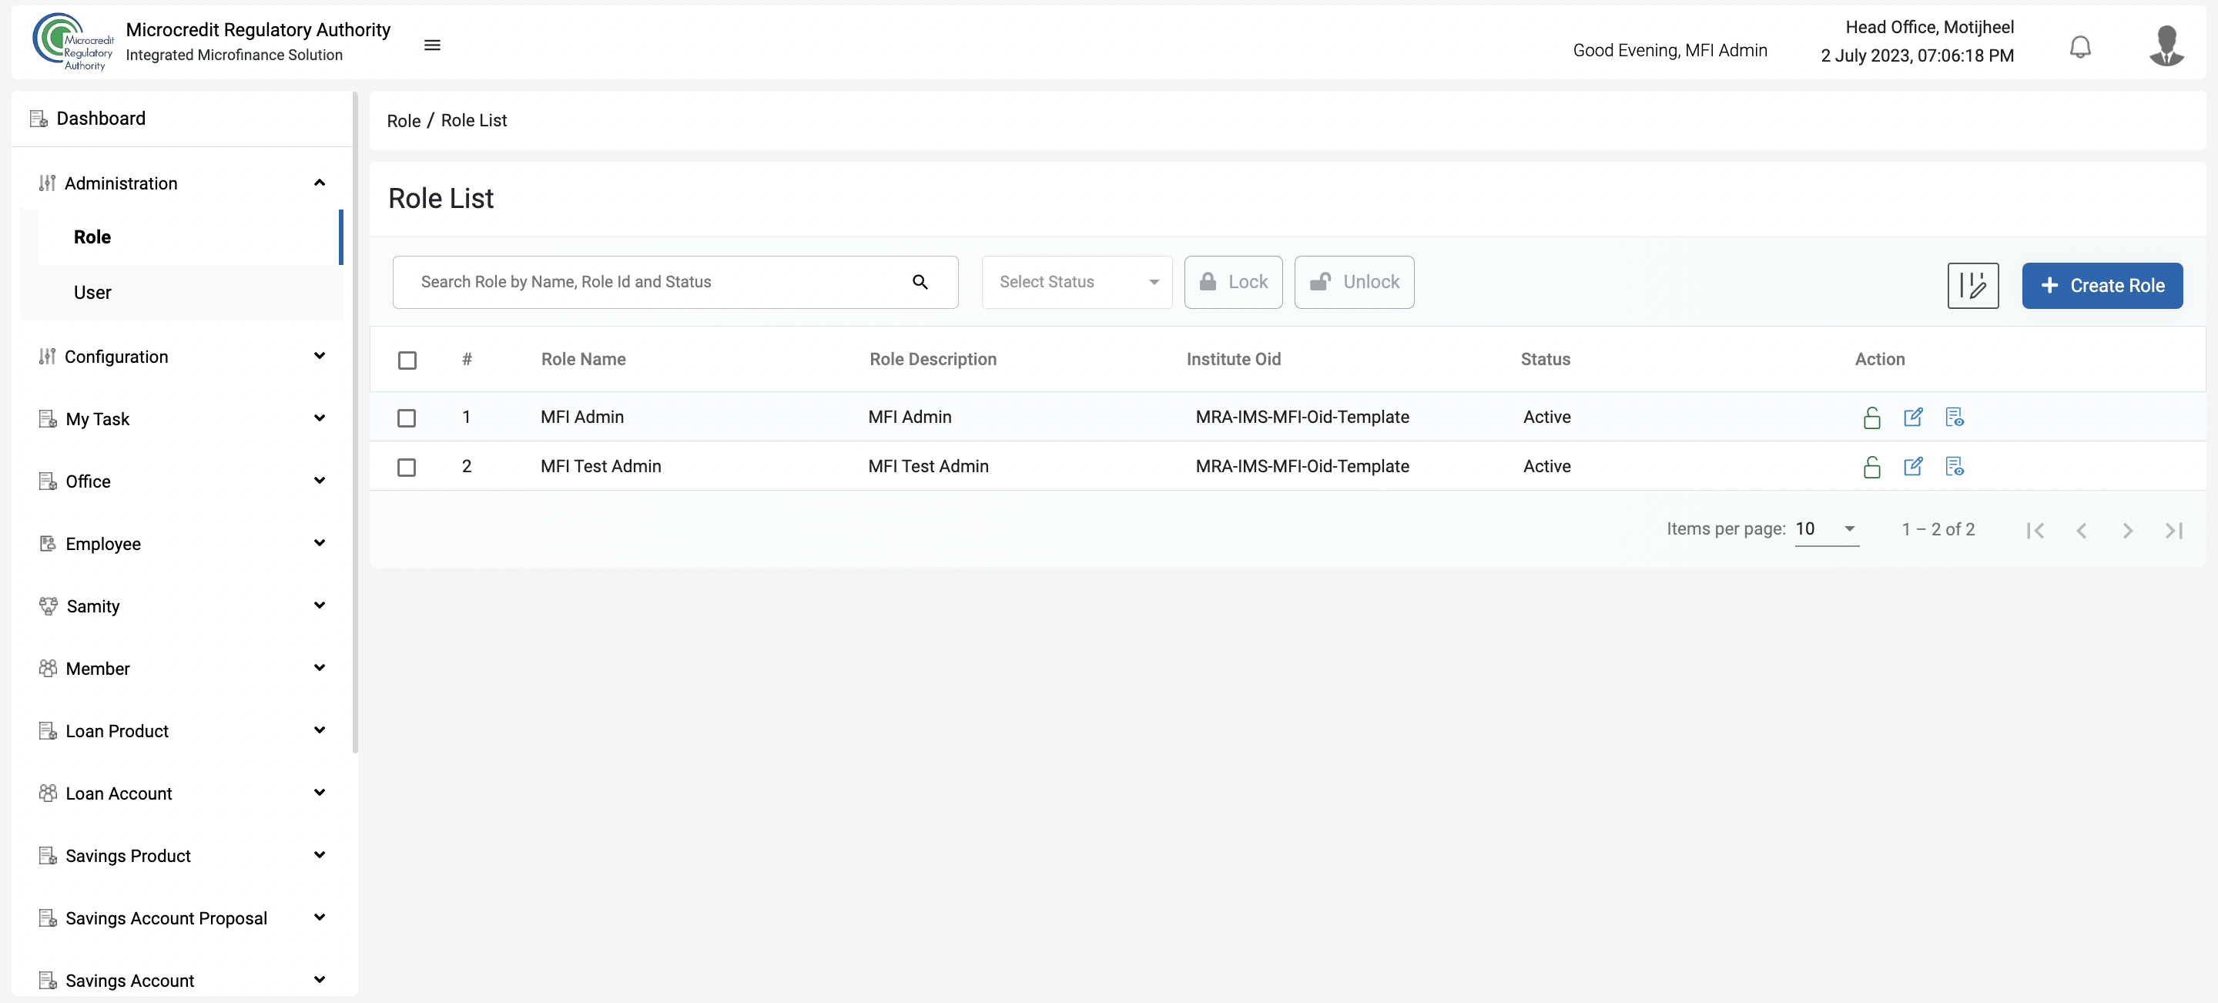Click the Office sidebar icon
Viewport: 2218px width, 1003px height.
(47, 481)
